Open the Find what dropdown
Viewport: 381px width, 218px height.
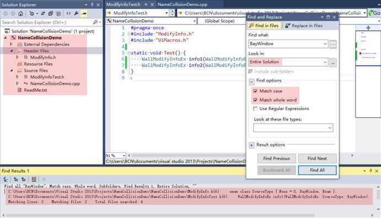(325, 44)
